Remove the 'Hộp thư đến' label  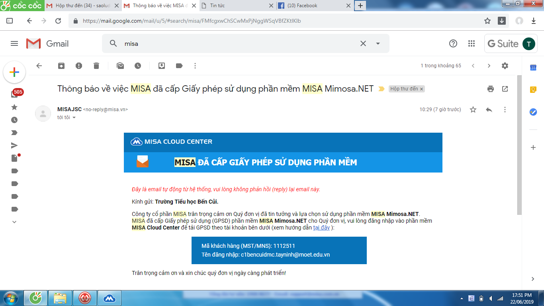[422, 89]
